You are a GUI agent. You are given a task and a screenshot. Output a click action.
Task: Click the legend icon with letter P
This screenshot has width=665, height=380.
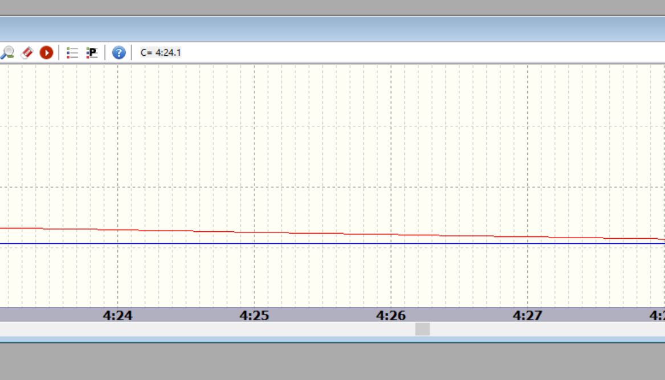[92, 53]
